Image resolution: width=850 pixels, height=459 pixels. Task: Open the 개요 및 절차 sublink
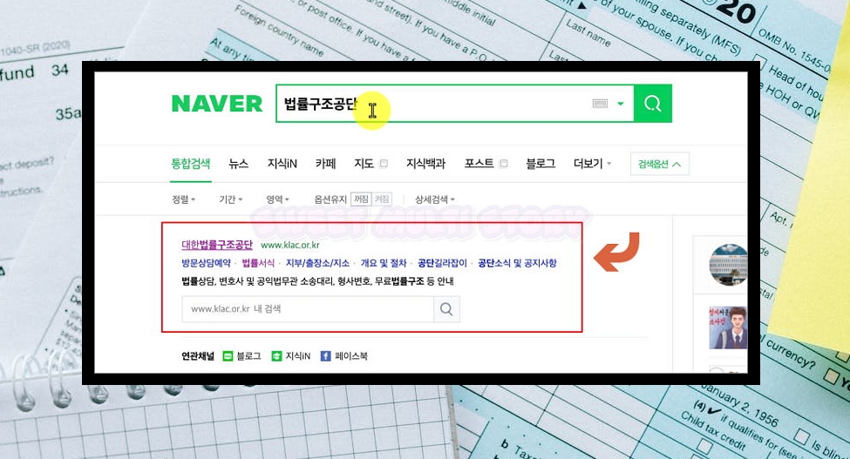384,263
